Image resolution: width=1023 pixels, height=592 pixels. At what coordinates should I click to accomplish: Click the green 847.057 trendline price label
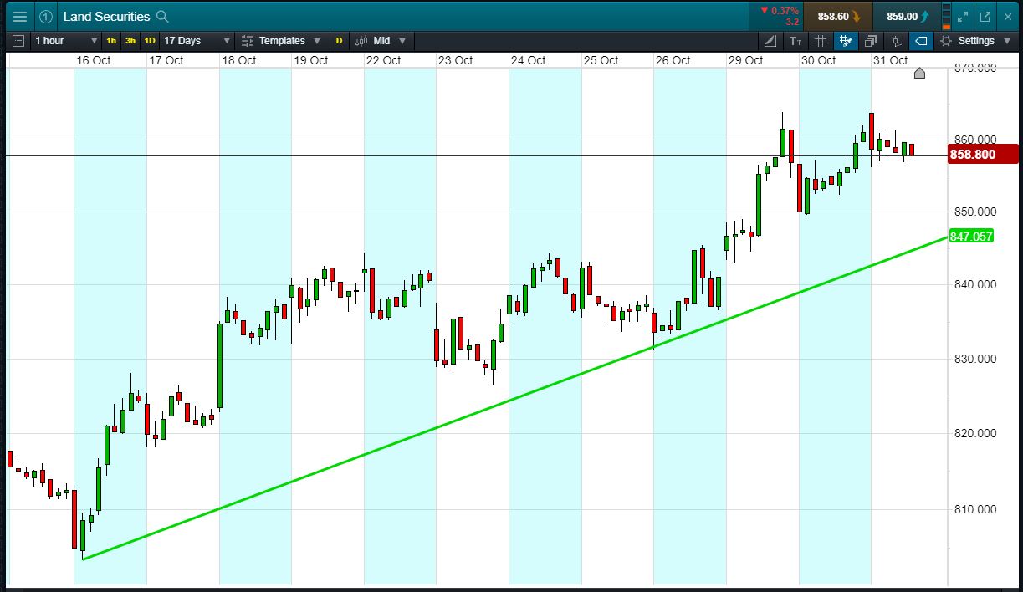tap(971, 237)
